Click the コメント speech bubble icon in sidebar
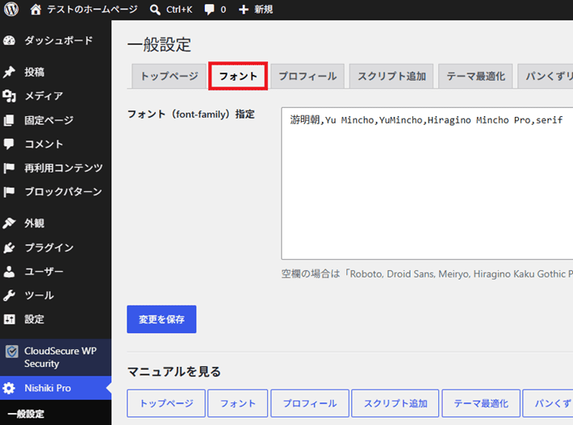The width and height of the screenshot is (573, 425). 9,144
